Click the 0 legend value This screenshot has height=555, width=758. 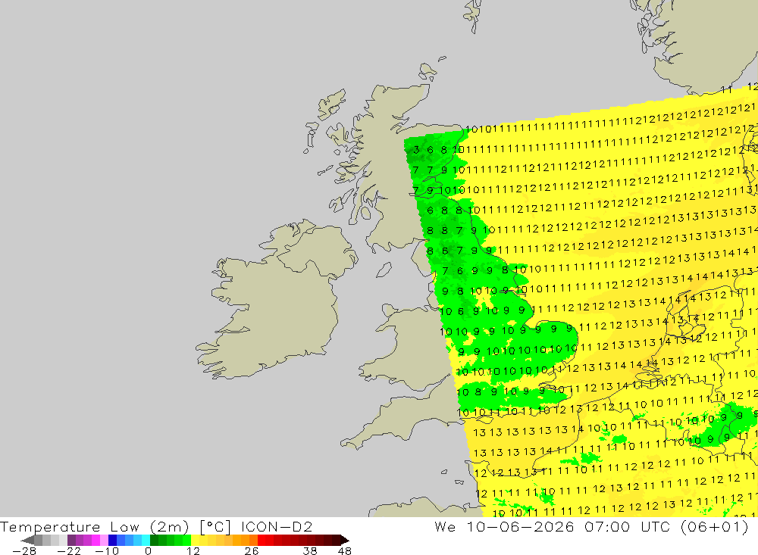pos(148,550)
